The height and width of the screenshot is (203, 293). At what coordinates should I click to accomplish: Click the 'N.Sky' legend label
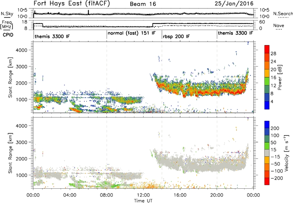(x=7, y=14)
